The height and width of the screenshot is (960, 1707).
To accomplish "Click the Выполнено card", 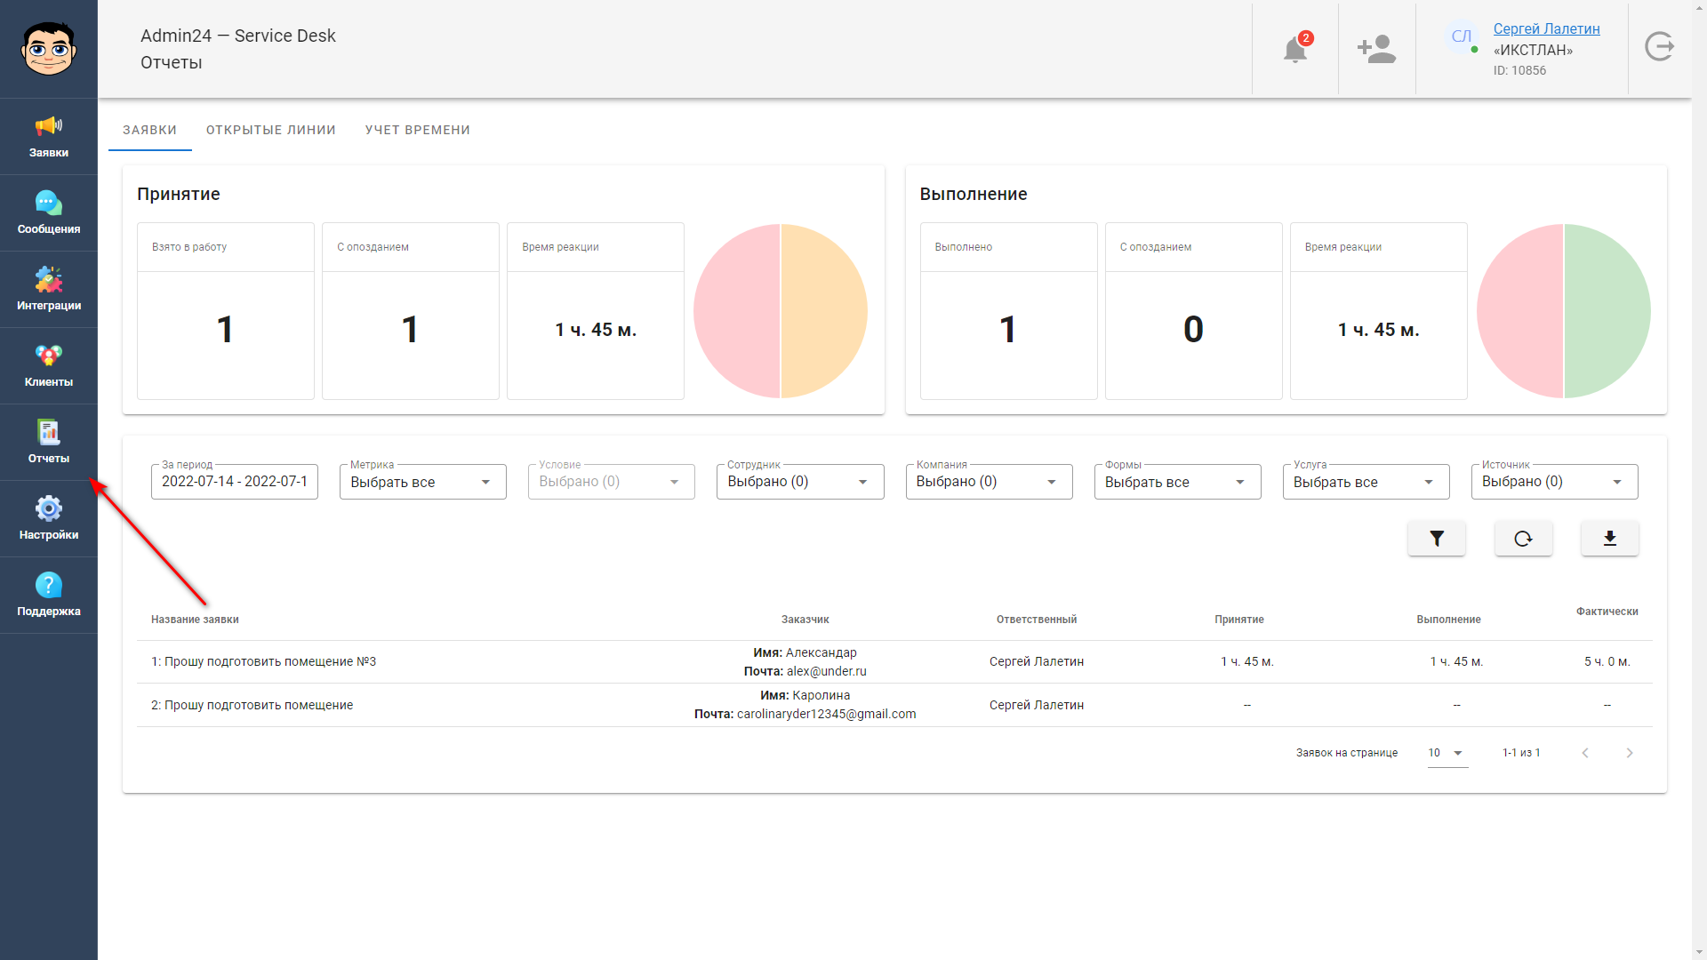I will (x=1009, y=311).
